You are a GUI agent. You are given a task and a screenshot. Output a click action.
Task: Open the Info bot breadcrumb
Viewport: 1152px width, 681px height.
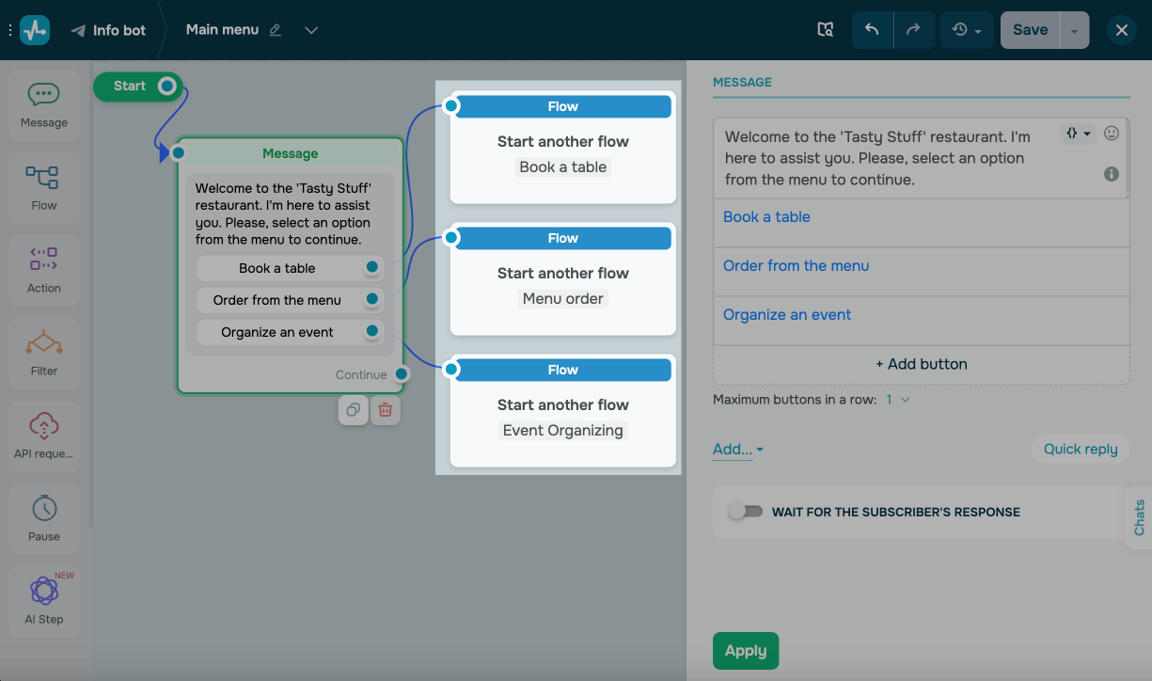(x=108, y=30)
